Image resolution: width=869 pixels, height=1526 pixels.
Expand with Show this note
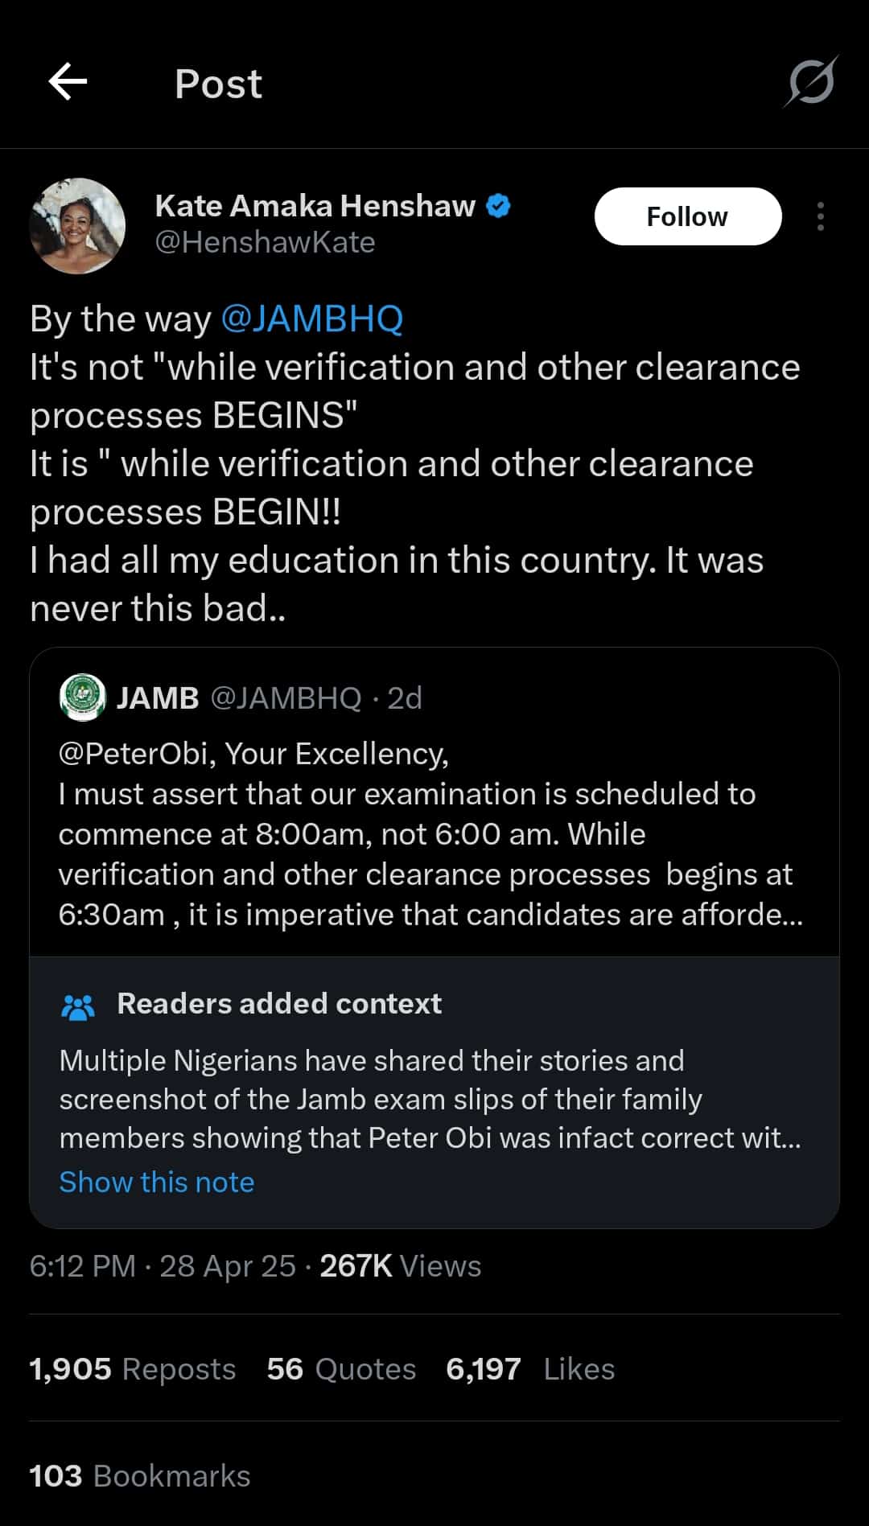(x=157, y=1182)
